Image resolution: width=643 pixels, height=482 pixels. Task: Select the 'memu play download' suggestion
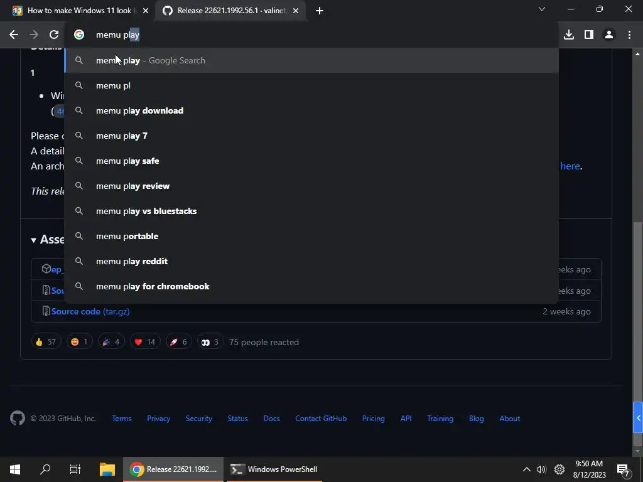311,110
